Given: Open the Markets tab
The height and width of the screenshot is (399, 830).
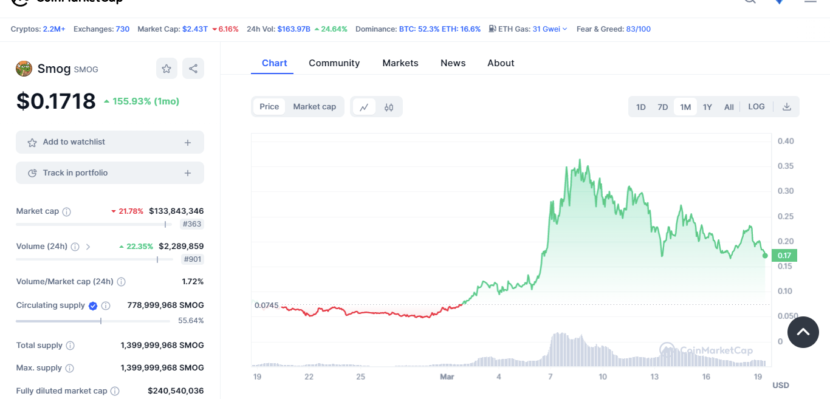Looking at the screenshot, I should coord(400,63).
